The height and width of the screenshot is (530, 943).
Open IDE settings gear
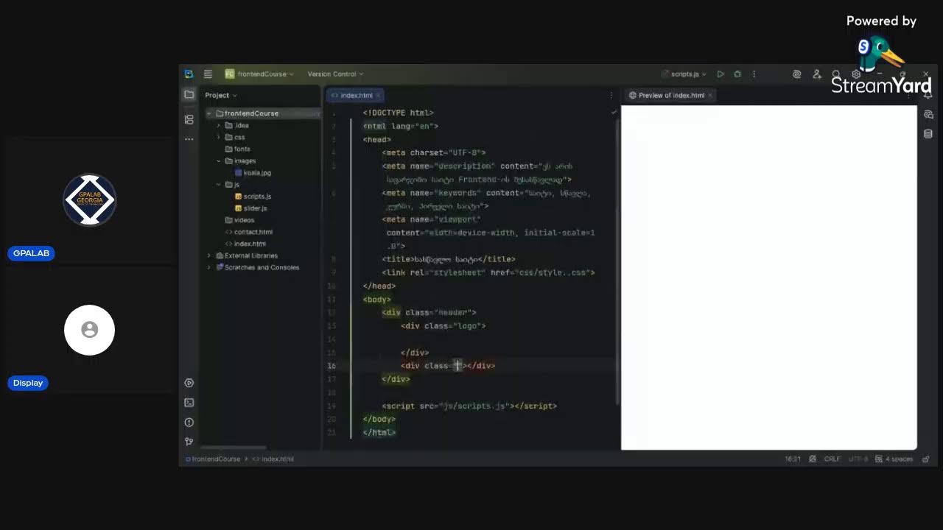[856, 74]
